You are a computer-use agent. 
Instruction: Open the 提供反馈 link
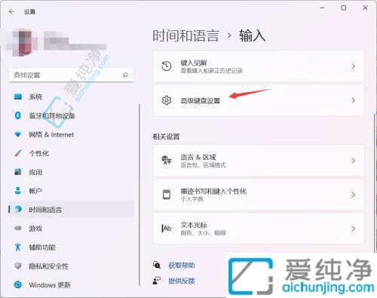[182, 281]
